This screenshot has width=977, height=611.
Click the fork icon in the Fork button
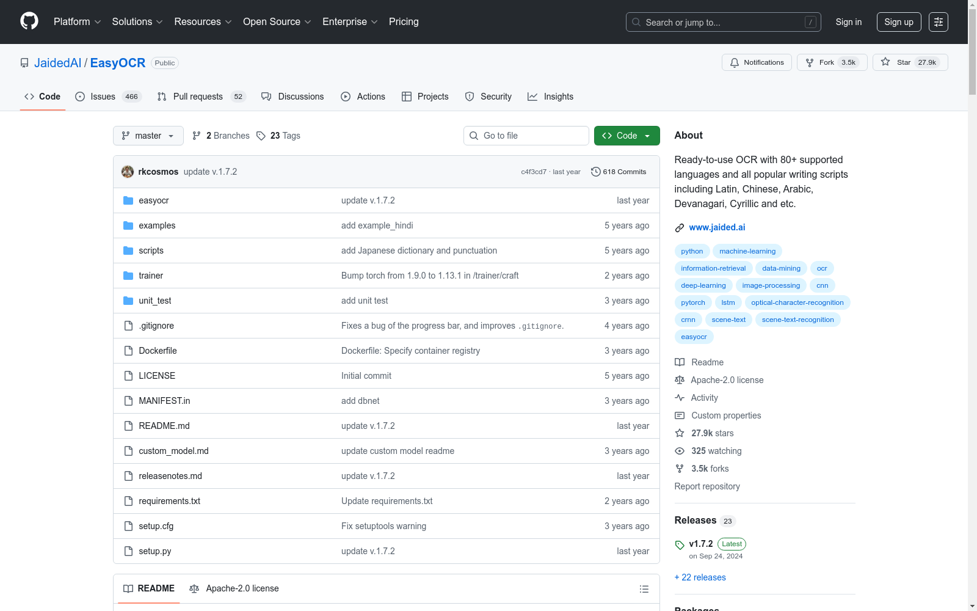pyautogui.click(x=810, y=62)
